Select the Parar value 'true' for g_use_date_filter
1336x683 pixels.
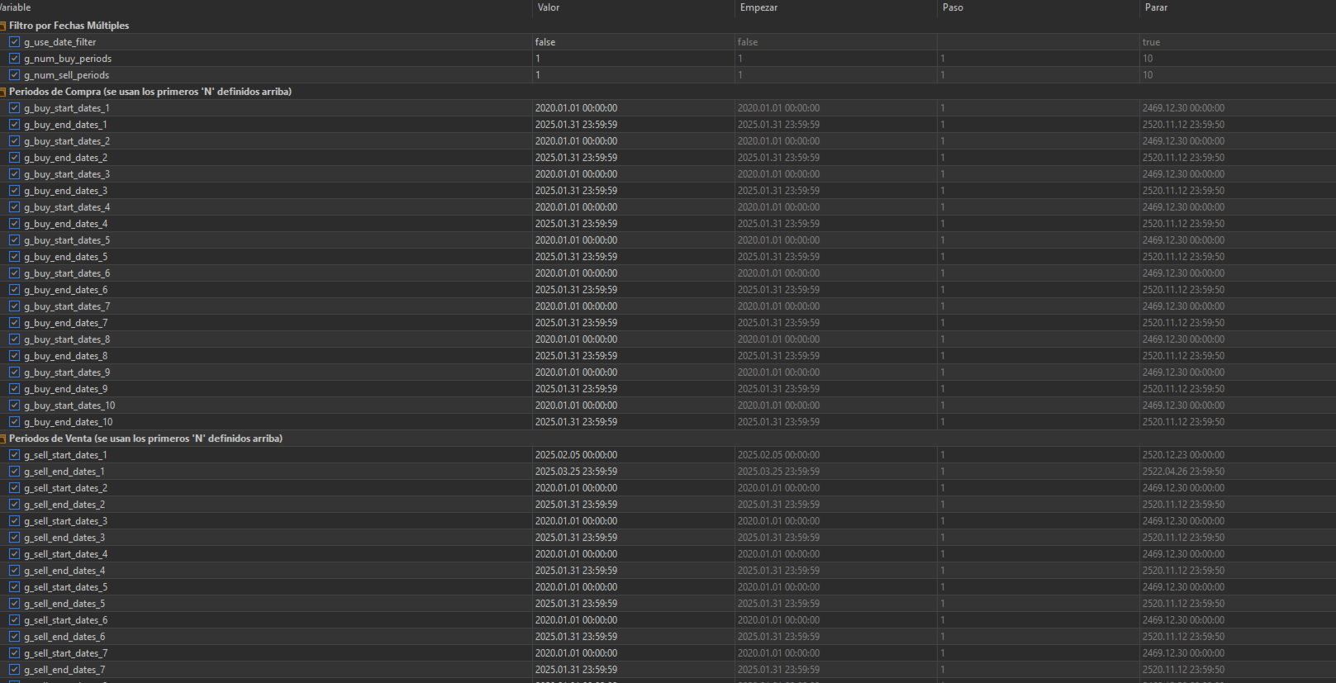1151,42
